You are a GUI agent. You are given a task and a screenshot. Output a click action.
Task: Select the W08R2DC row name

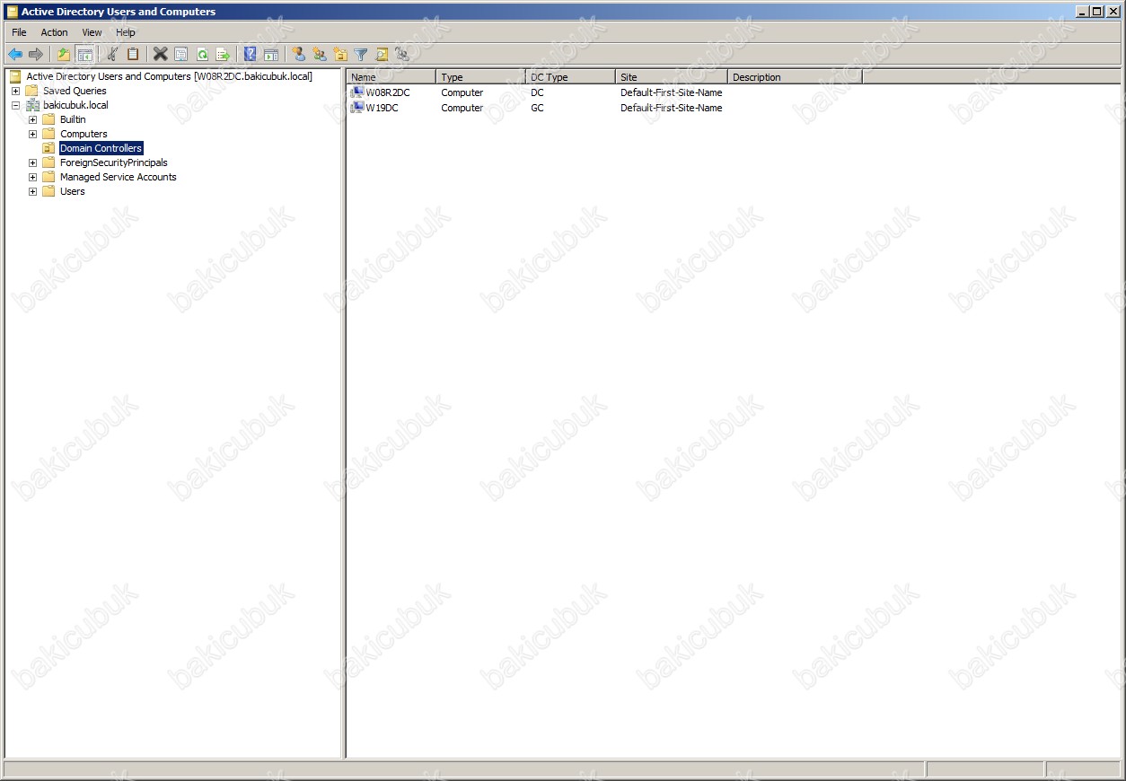point(388,92)
